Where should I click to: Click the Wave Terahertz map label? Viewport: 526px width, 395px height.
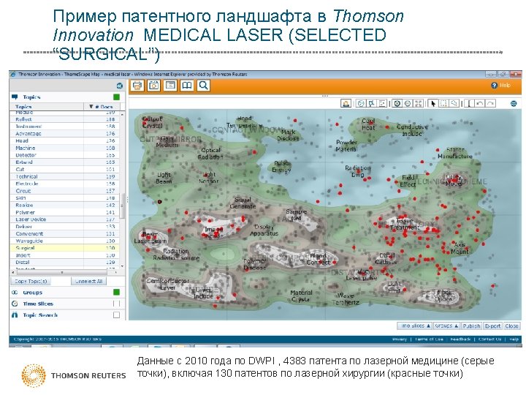point(346,299)
